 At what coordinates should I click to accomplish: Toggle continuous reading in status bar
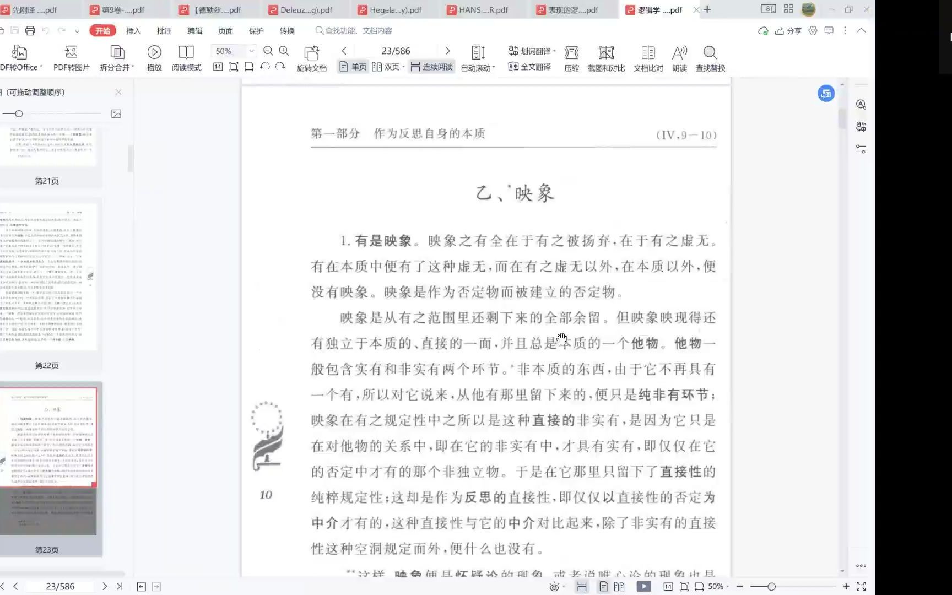pyautogui.click(x=581, y=587)
